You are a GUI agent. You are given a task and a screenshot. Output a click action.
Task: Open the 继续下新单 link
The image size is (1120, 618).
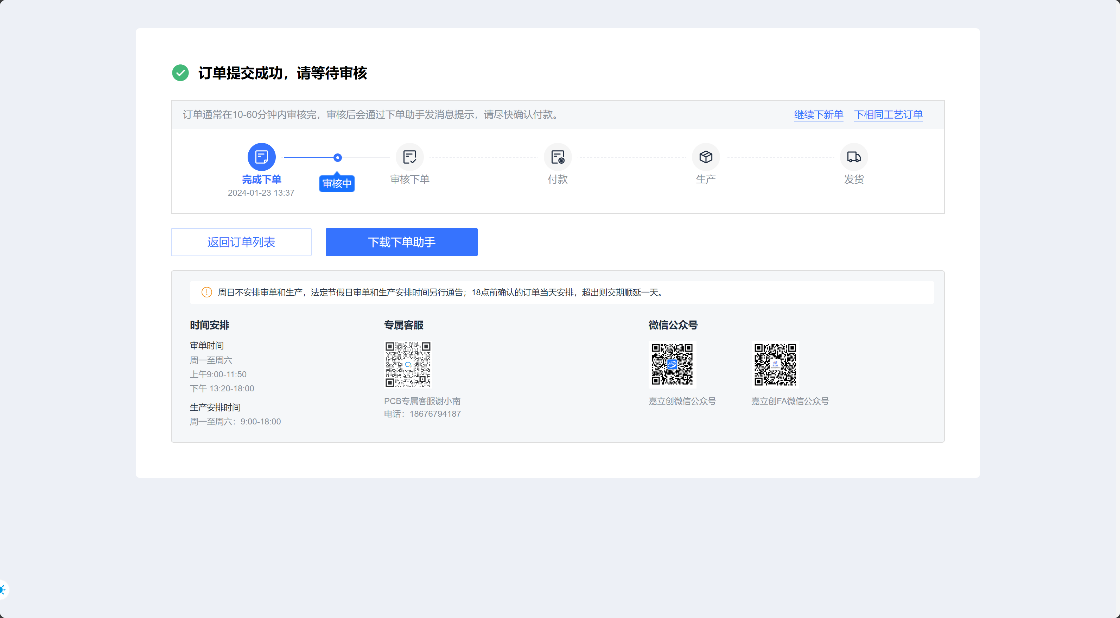(818, 115)
